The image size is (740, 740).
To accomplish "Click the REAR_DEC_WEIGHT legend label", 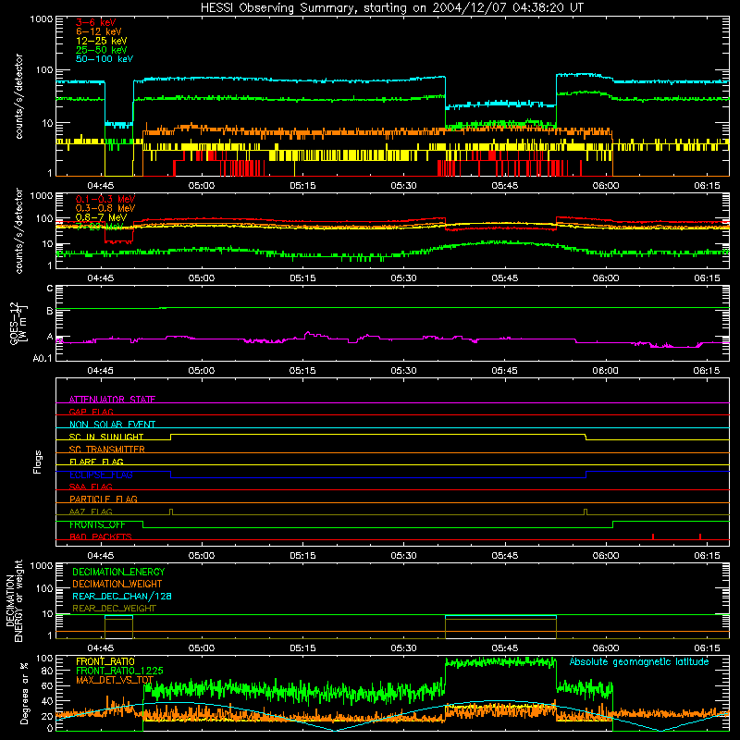I will click(114, 609).
